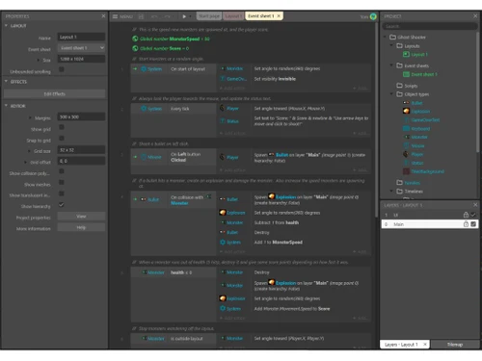Viewport: 482px width, 361px height.
Task: Preview the project with the play button
Action: [184, 16]
